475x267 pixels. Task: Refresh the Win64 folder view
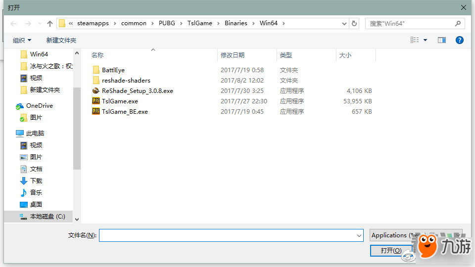(354, 23)
